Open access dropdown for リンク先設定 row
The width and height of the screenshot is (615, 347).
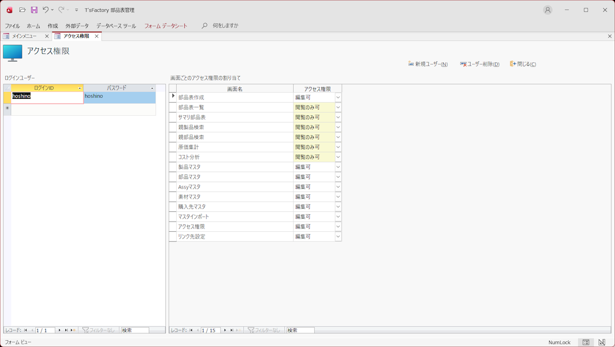[x=338, y=237]
